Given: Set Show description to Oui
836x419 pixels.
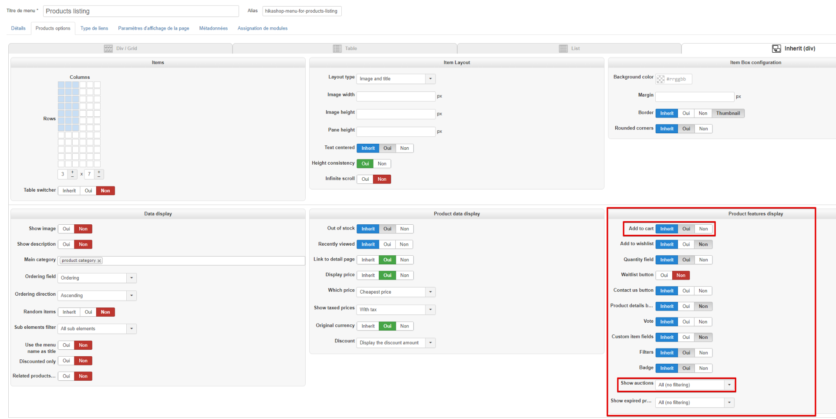Looking at the screenshot, I should [x=66, y=245].
